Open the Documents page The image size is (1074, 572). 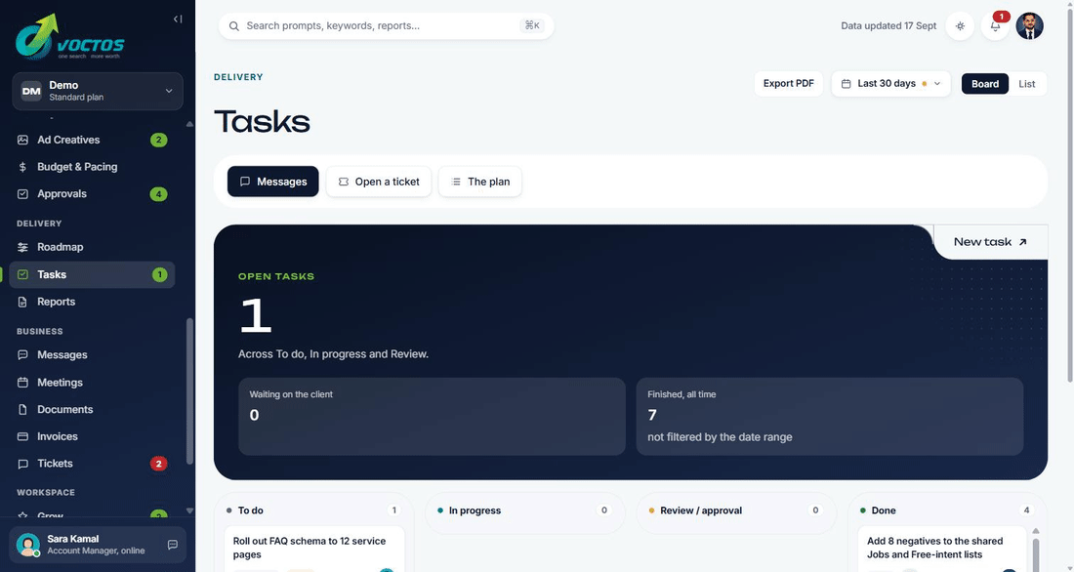pos(93,410)
